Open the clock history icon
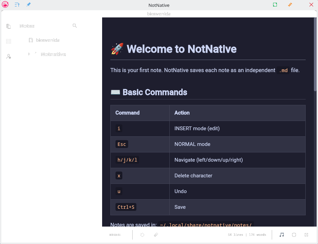 click(294, 235)
